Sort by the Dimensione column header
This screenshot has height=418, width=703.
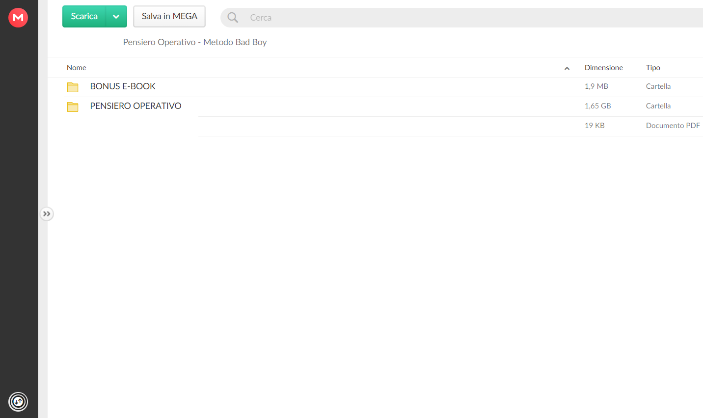604,68
